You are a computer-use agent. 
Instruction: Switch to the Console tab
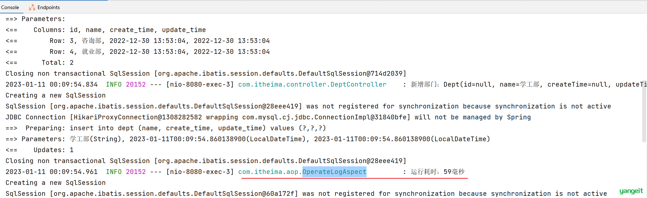10,7
